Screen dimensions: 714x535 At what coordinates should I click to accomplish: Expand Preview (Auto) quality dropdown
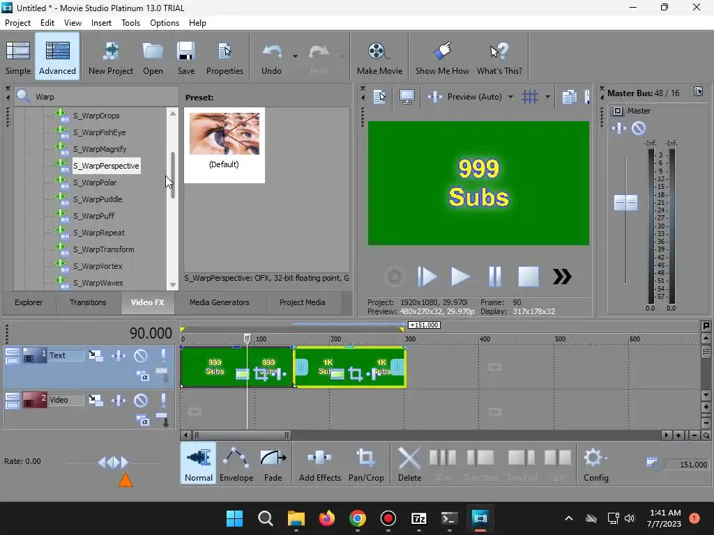click(510, 96)
